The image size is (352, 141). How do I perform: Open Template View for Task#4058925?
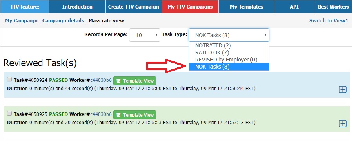pos(135,115)
